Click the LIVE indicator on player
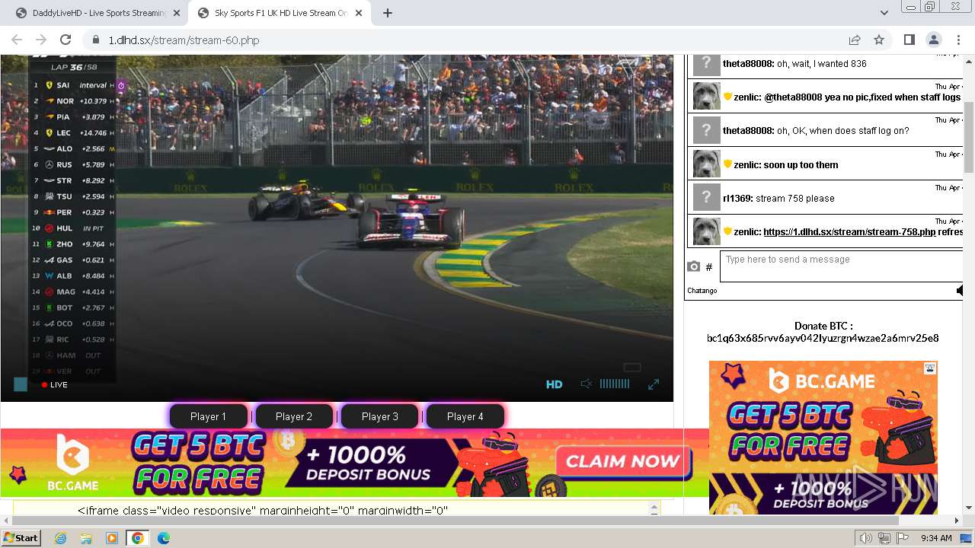Viewport: 975px width, 548px height. (55, 385)
